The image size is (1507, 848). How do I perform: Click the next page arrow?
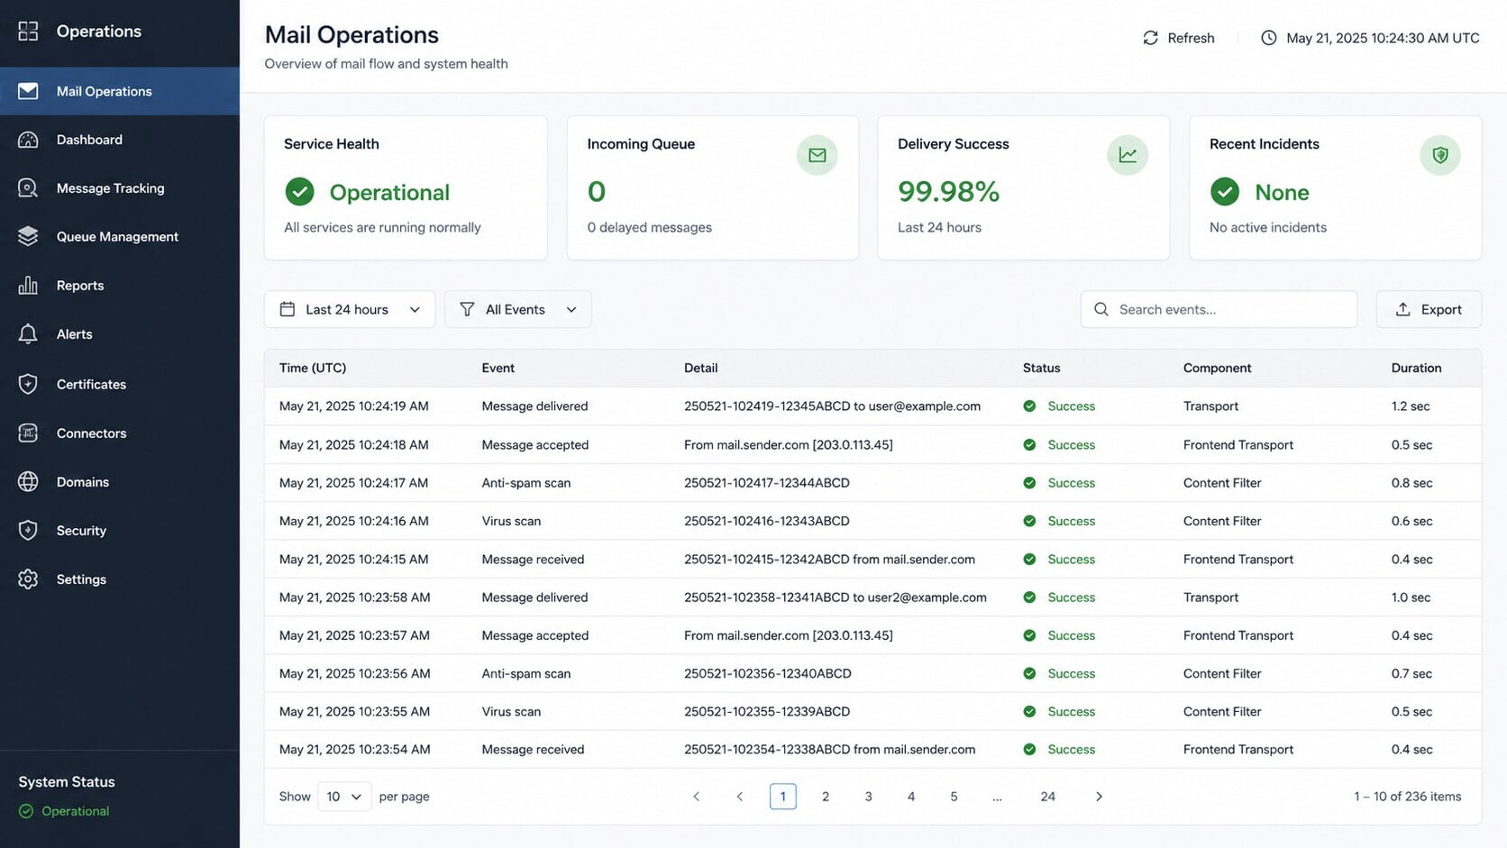click(x=1099, y=797)
